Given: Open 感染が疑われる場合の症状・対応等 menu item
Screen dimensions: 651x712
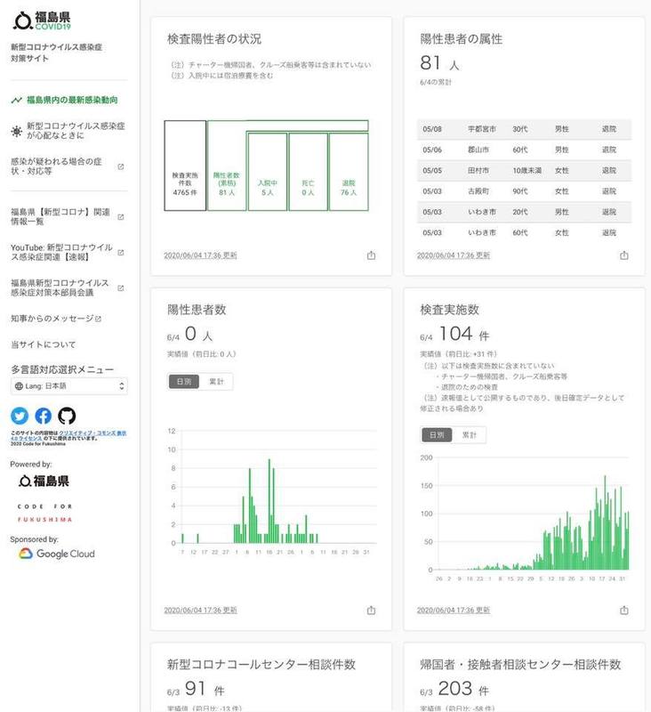Looking at the screenshot, I should (x=69, y=166).
